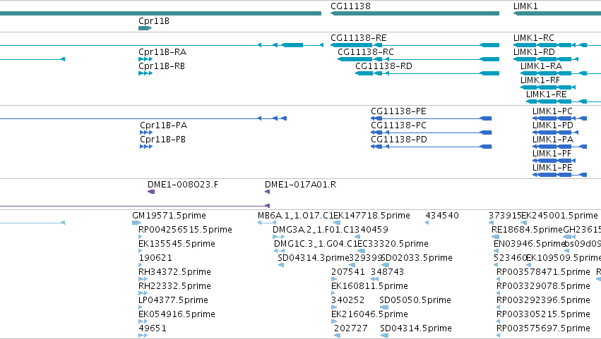The width and height of the screenshot is (601, 339).
Task: Click the LIMK1-PF protein label
Action: (552, 154)
